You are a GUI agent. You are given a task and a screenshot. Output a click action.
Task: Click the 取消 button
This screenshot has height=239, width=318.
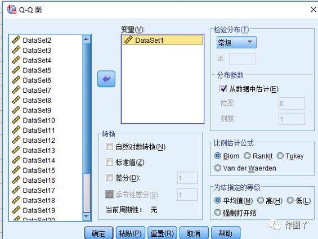point(194,233)
